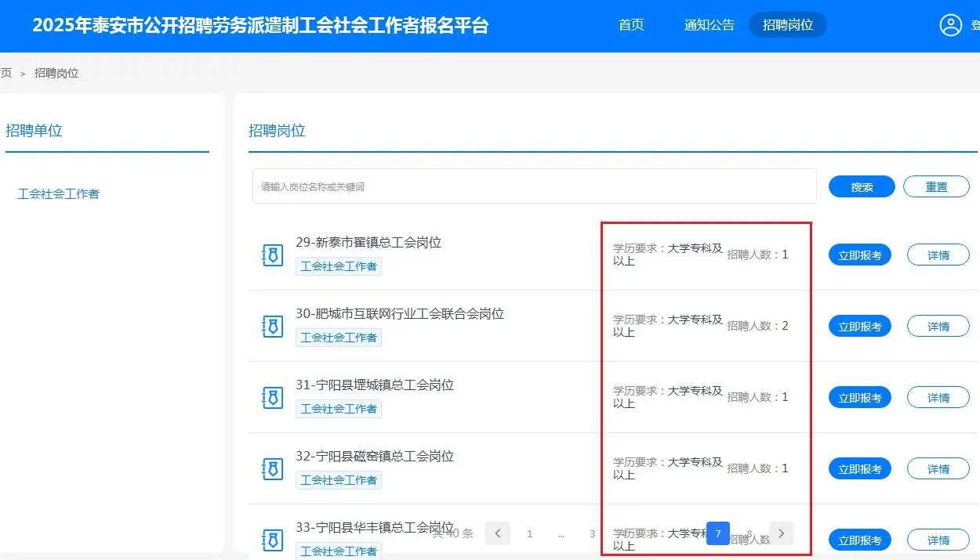Open 详情 for 30-肥城市互联网行业工会联合会岗位

pos(938,326)
